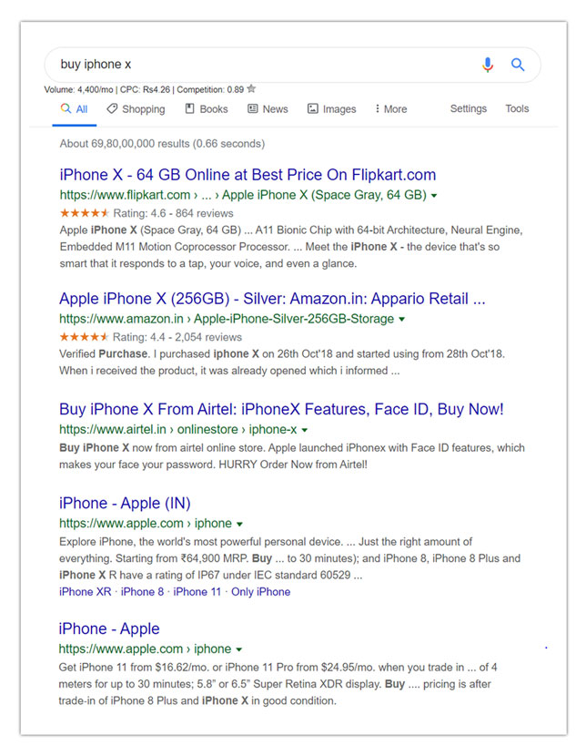The height and width of the screenshot is (756, 586).
Task: Click the star icon next to Competition value
Action: [251, 88]
